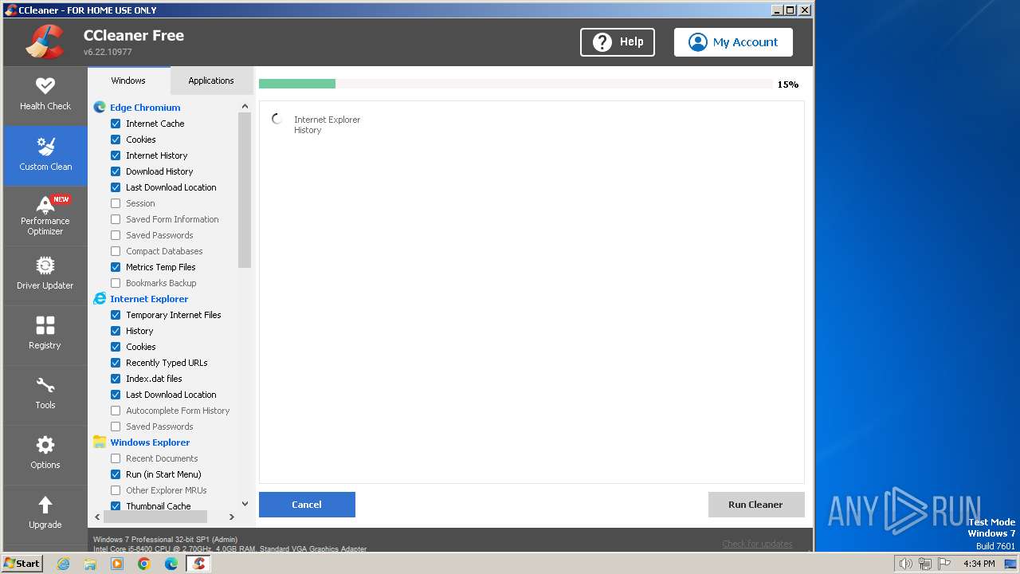The width and height of the screenshot is (1020, 574).
Task: Uncheck Metrics Temp Files checkbox
Action: coord(116,267)
